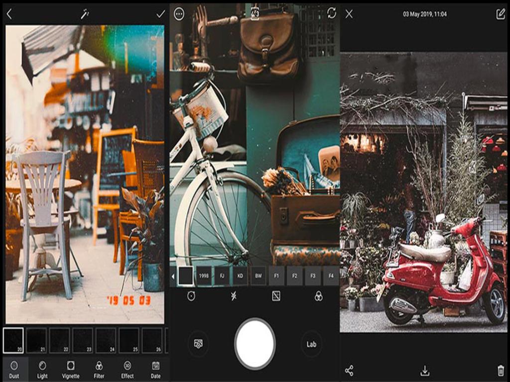Toggle the grid overlay icon
Image resolution: width=510 pixels, height=382 pixels.
tap(276, 296)
